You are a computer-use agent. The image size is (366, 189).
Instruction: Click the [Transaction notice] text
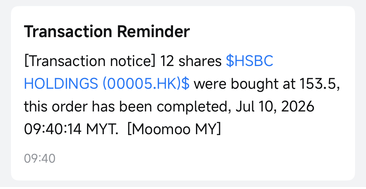point(90,62)
